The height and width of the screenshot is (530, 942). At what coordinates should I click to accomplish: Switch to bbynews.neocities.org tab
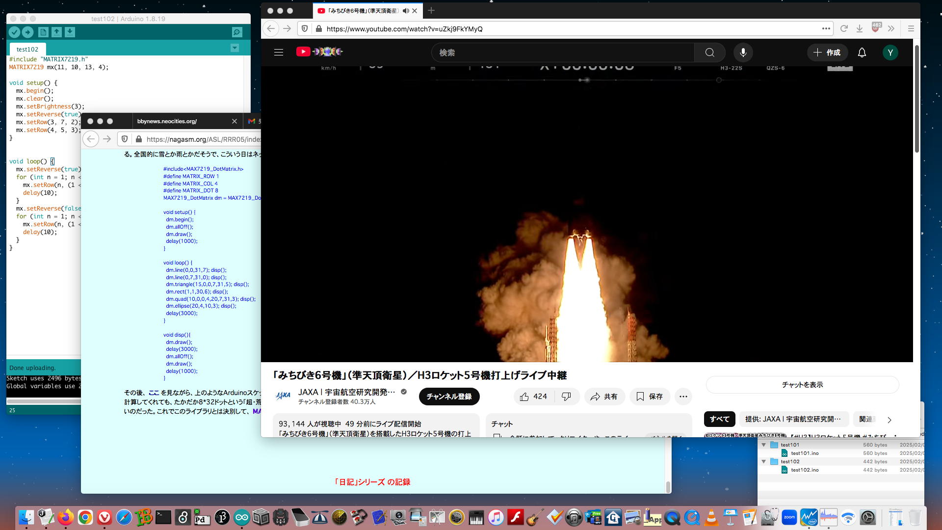coord(167,121)
